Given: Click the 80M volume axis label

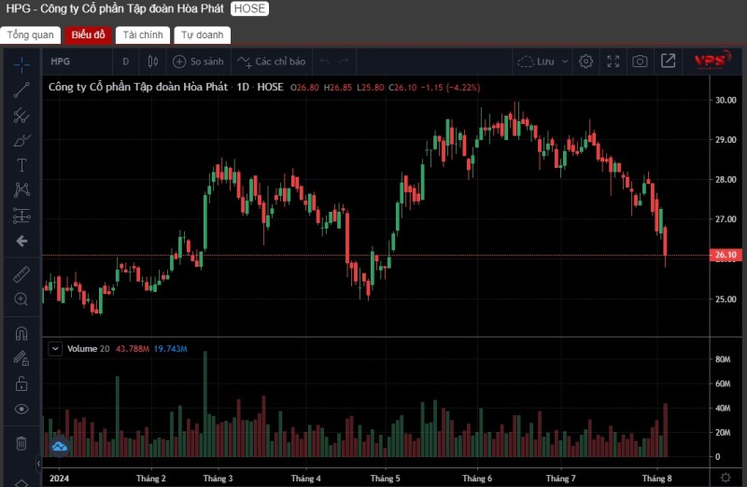Looking at the screenshot, I should click(x=723, y=359).
